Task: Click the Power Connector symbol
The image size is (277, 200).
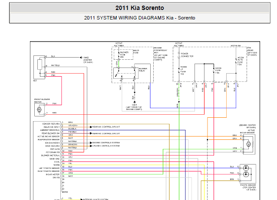Action: click(179, 56)
